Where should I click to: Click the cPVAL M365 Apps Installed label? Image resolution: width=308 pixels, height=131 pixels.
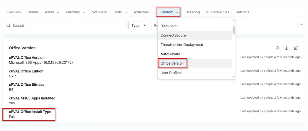32,98
